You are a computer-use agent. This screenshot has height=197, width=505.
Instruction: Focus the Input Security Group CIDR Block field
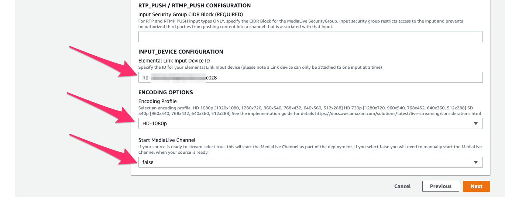(310, 37)
